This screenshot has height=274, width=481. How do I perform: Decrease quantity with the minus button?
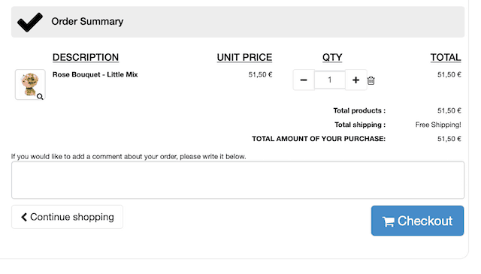(x=304, y=80)
